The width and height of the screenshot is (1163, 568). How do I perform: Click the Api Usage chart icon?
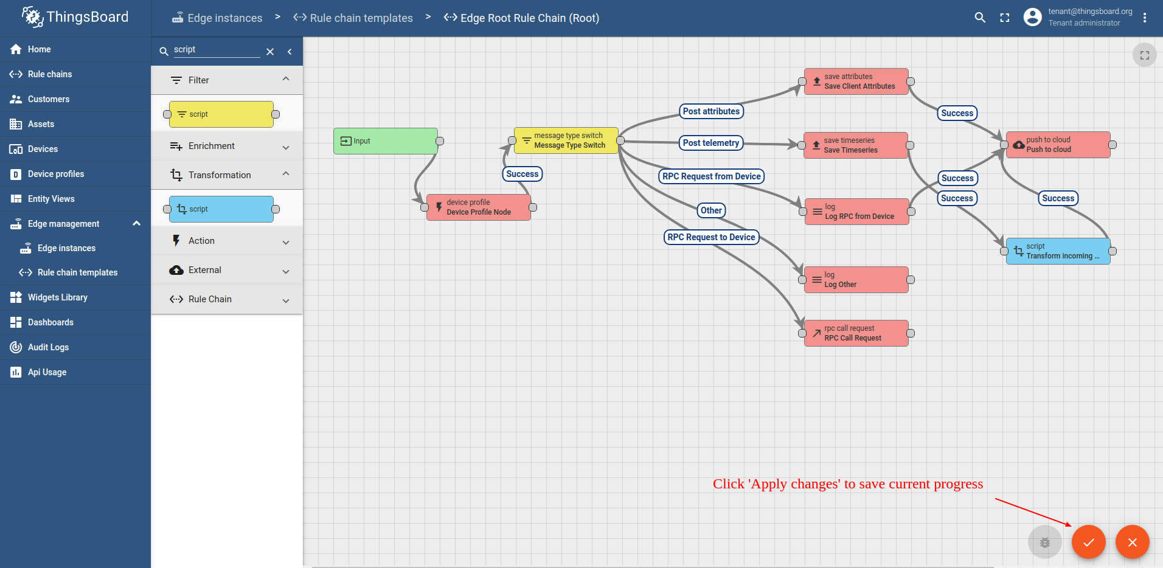[16, 372]
